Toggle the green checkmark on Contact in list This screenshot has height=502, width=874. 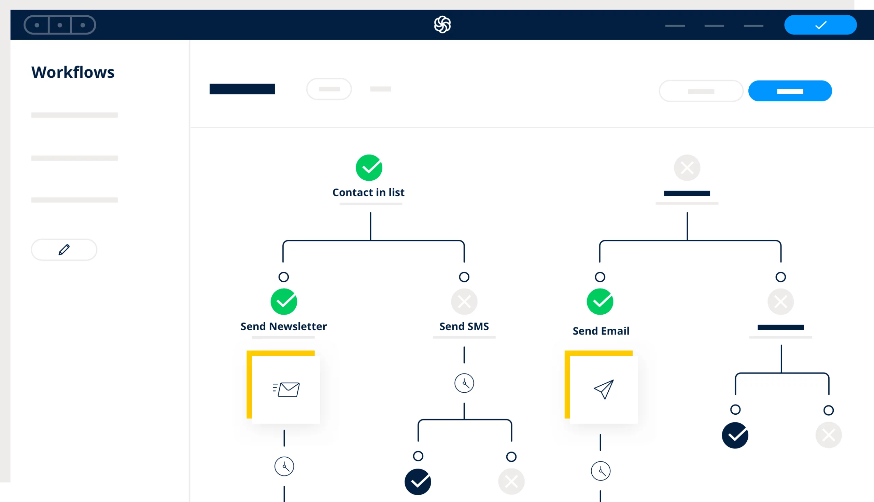(x=369, y=168)
